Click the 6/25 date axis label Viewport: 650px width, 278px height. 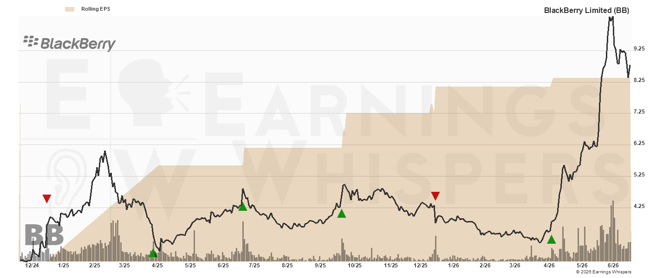(x=223, y=265)
